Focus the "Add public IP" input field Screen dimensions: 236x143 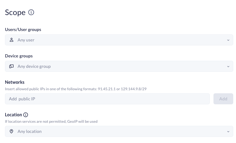coord(107,99)
